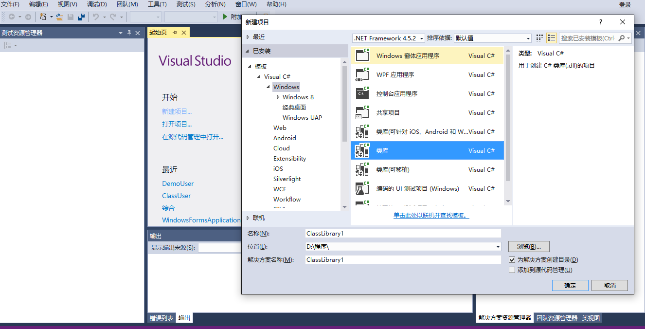Click the Save All toolbar icon
This screenshot has width=645, height=329.
81,17
